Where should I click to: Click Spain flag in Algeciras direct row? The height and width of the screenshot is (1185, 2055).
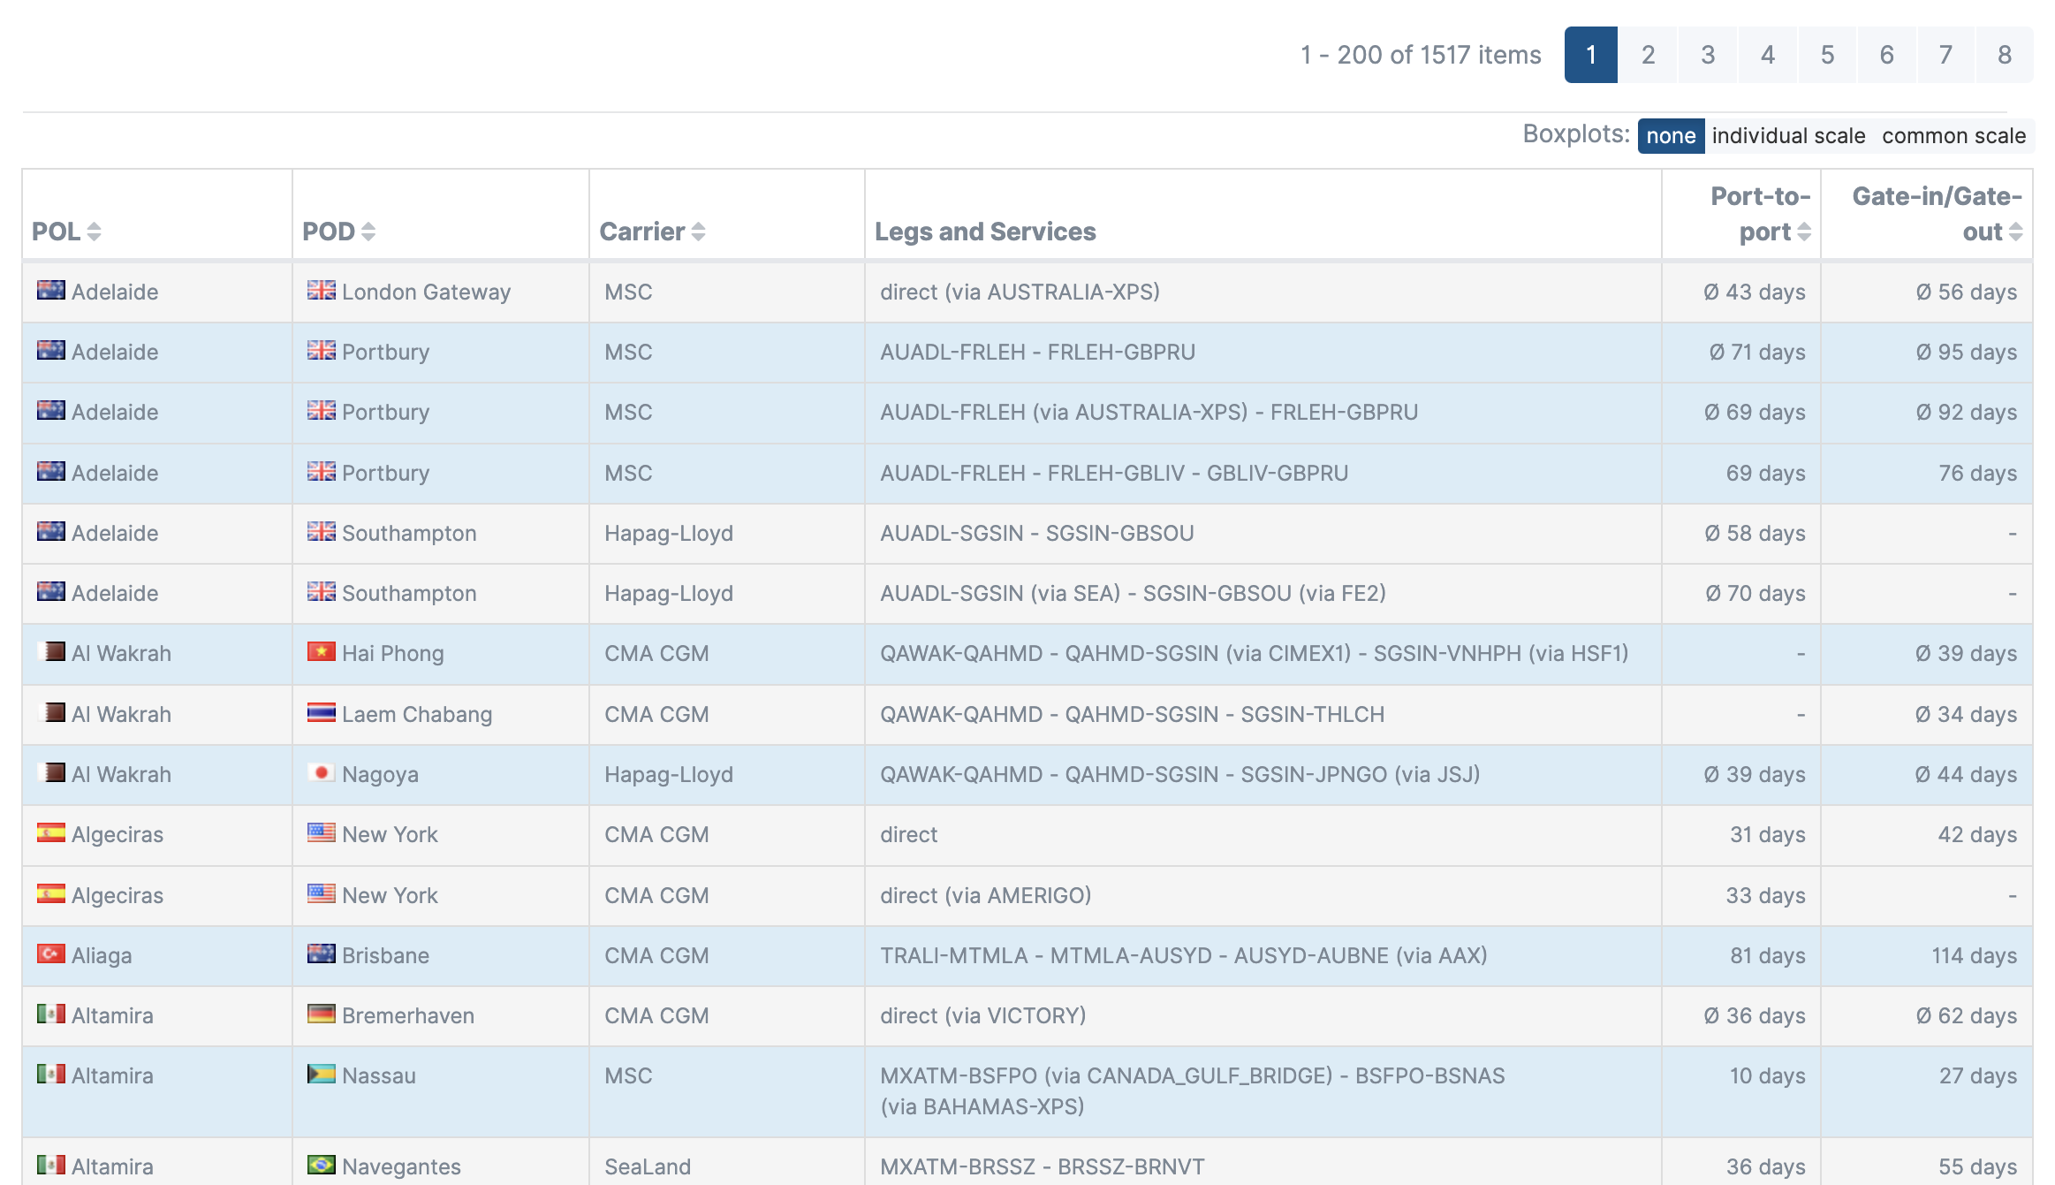(x=51, y=832)
